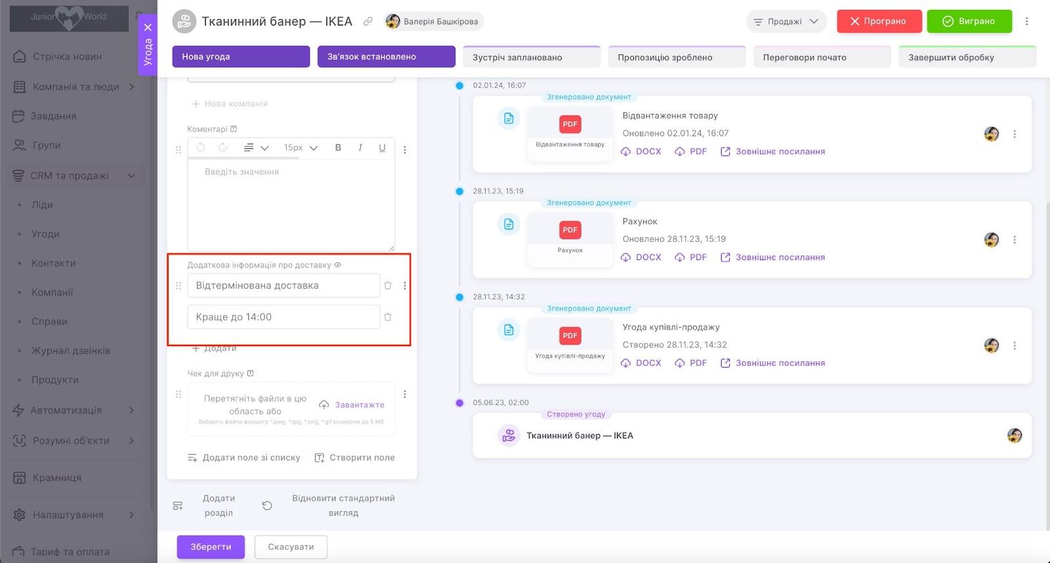Viewport: 1050px width, 563px height.
Task: Download DOCX of Відвантаження товару
Action: click(x=641, y=151)
